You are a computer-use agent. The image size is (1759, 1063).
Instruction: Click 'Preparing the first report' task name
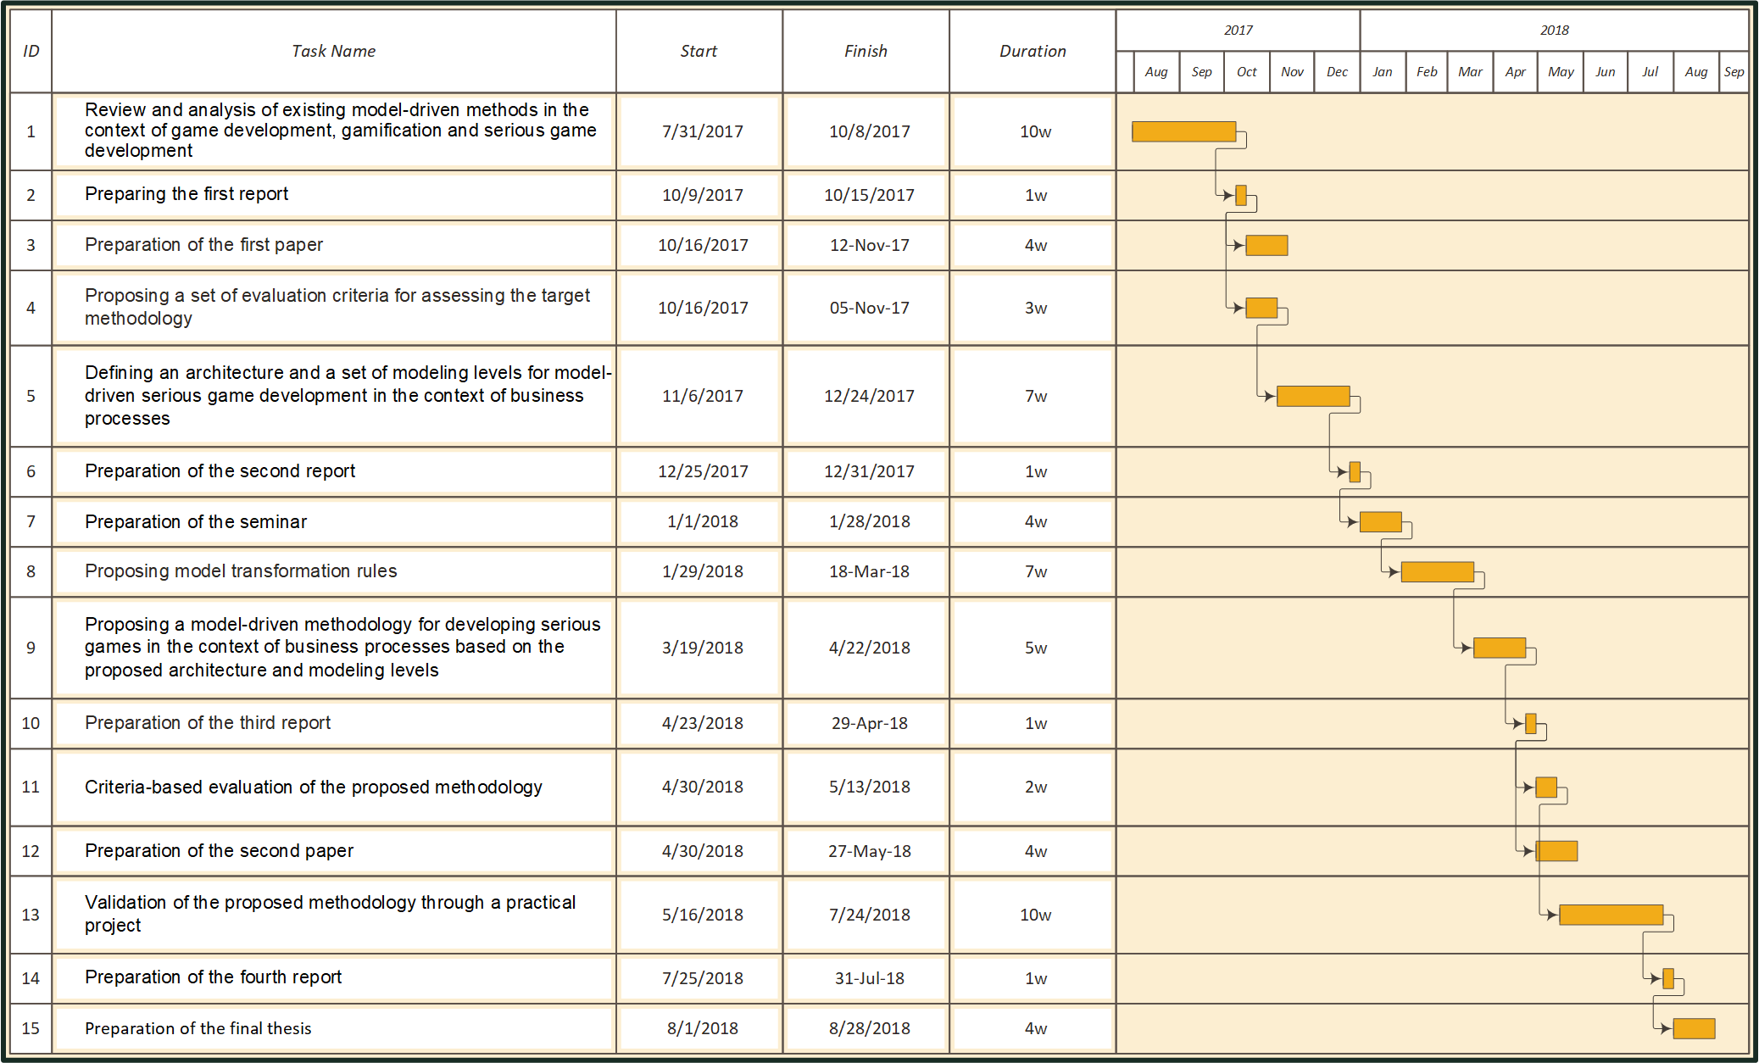[186, 194]
